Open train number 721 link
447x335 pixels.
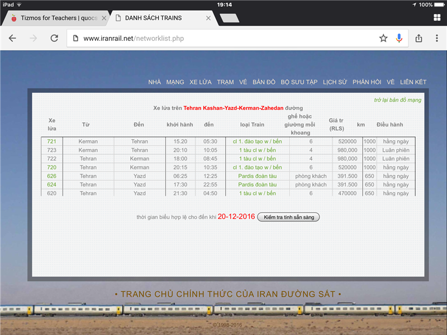pyautogui.click(x=51, y=141)
